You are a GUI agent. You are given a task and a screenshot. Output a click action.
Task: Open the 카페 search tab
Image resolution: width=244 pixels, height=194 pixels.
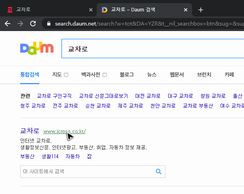(x=229, y=75)
